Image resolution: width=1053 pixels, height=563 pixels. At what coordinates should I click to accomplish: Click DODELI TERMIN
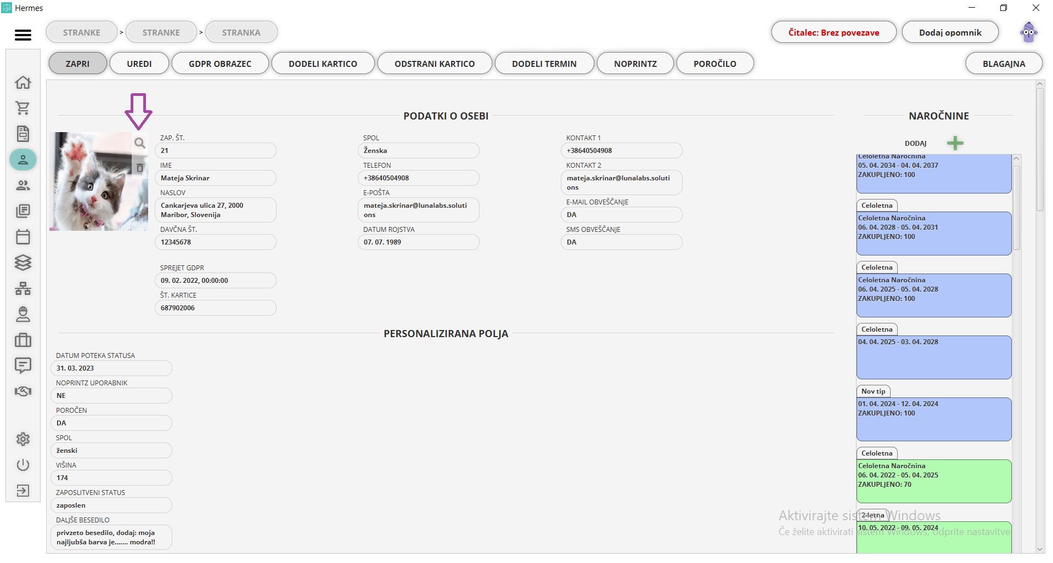544,64
